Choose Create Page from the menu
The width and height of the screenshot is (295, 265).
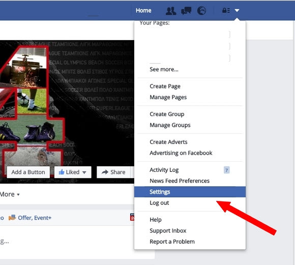point(165,86)
